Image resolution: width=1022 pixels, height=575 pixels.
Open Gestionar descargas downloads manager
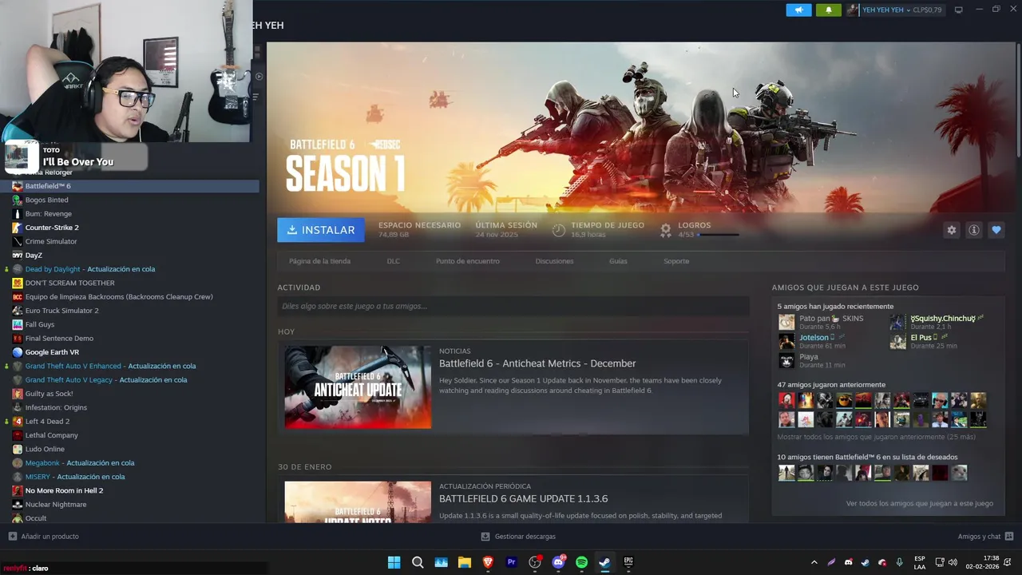pyautogui.click(x=518, y=537)
